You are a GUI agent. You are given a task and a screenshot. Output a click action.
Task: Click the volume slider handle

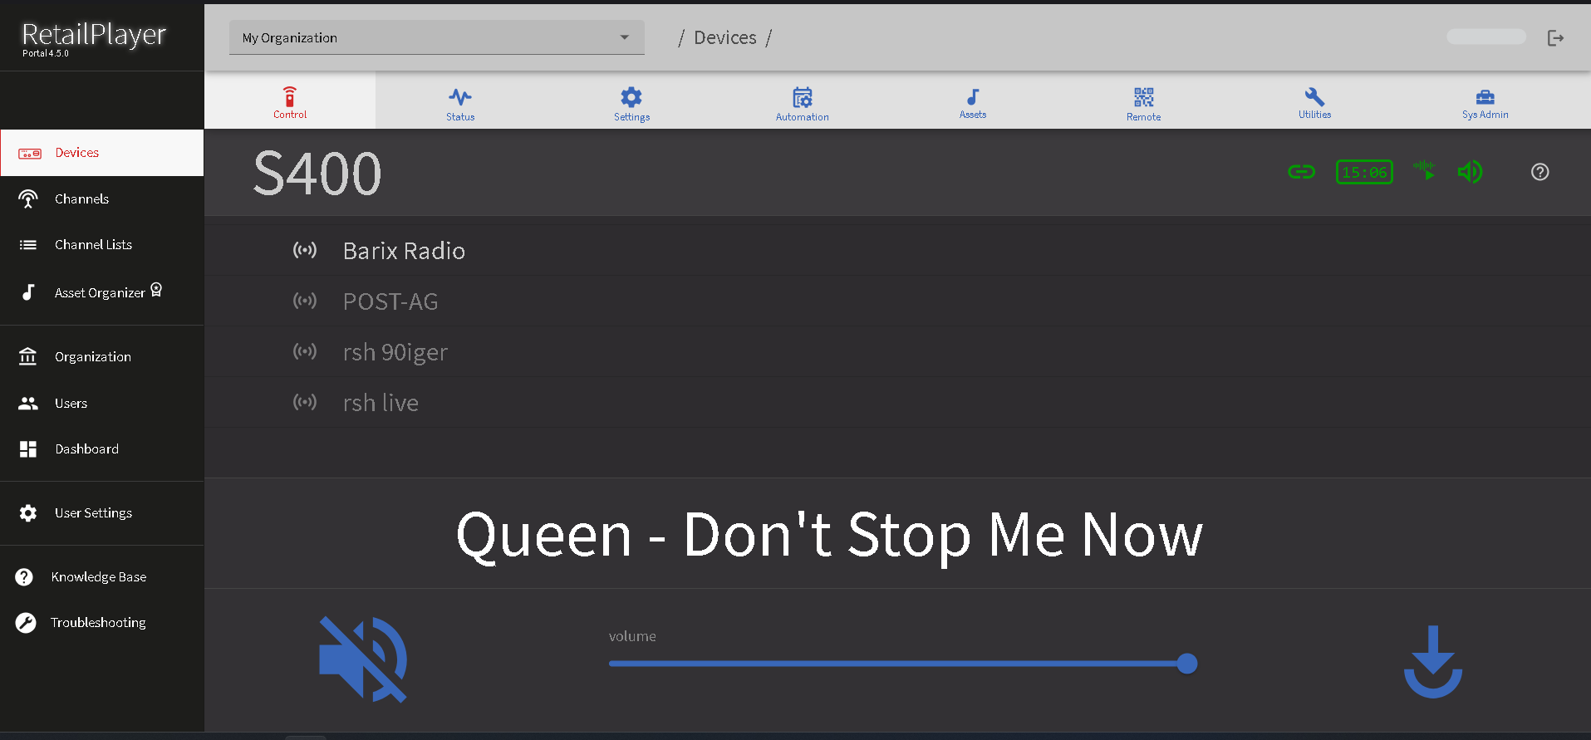click(1187, 664)
